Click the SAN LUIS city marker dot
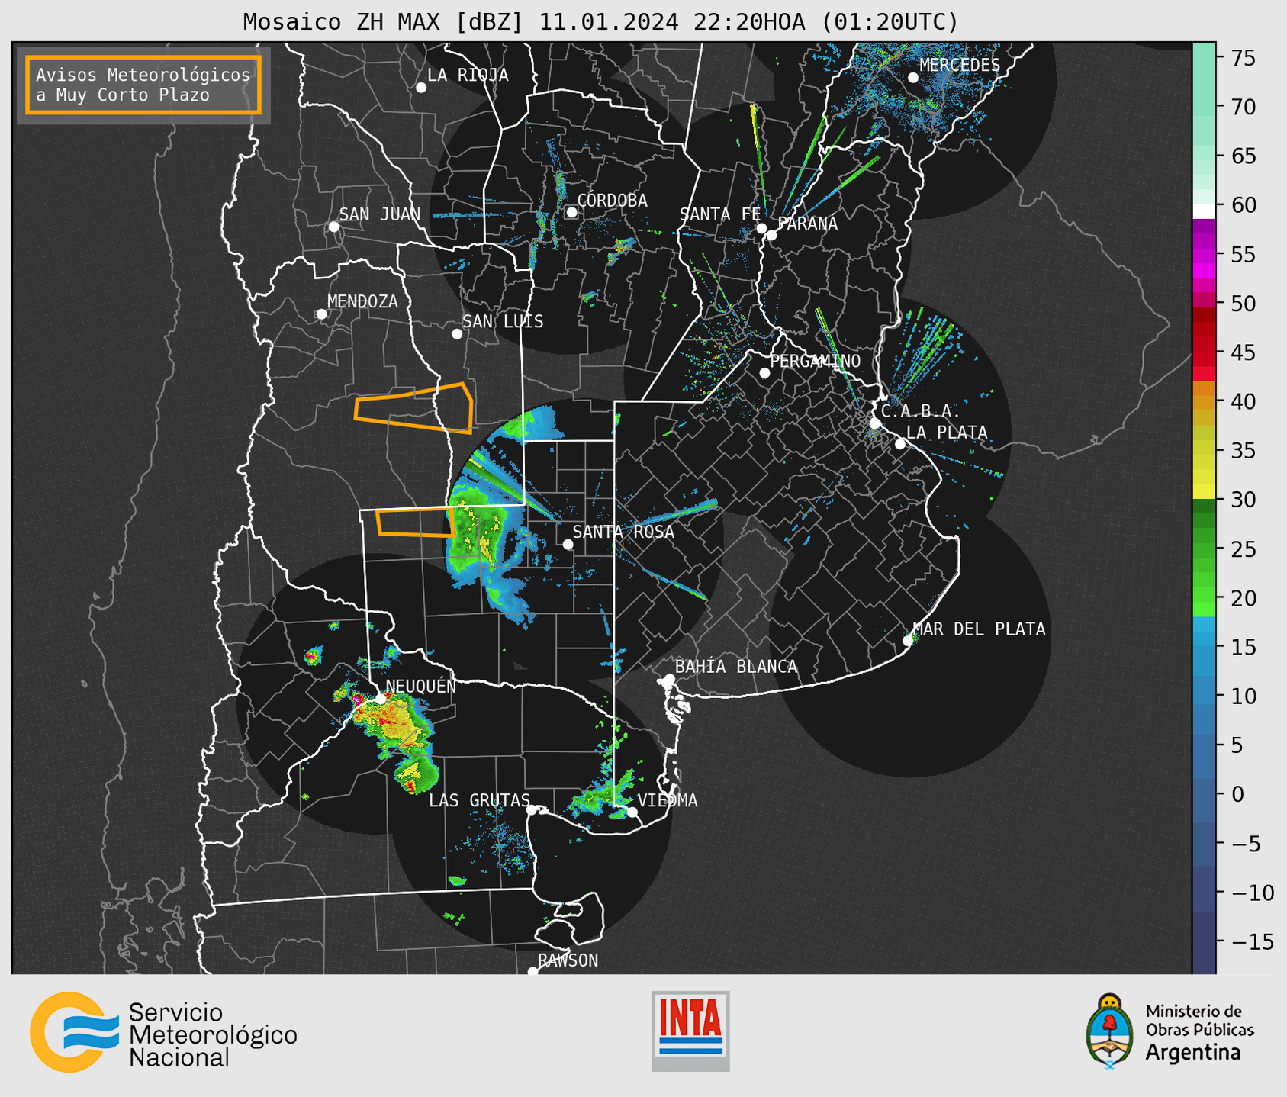1287x1097 pixels. click(x=457, y=334)
